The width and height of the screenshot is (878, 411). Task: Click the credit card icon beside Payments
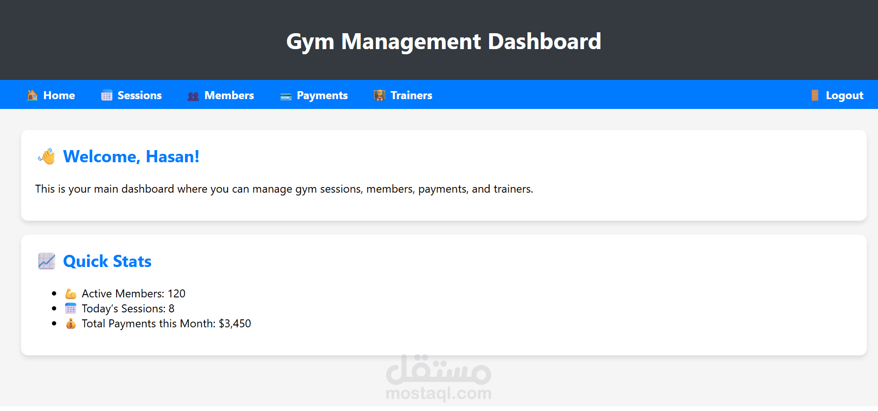click(286, 96)
